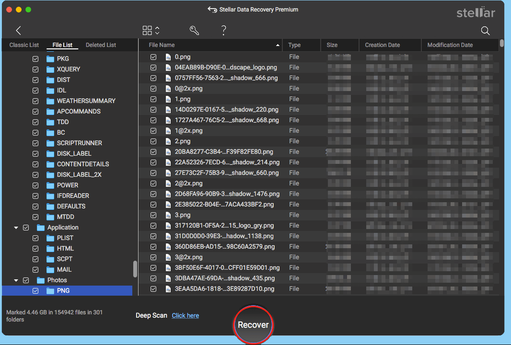Reverse sorting with the File Name column arrow
The image size is (511, 345).
277,45
